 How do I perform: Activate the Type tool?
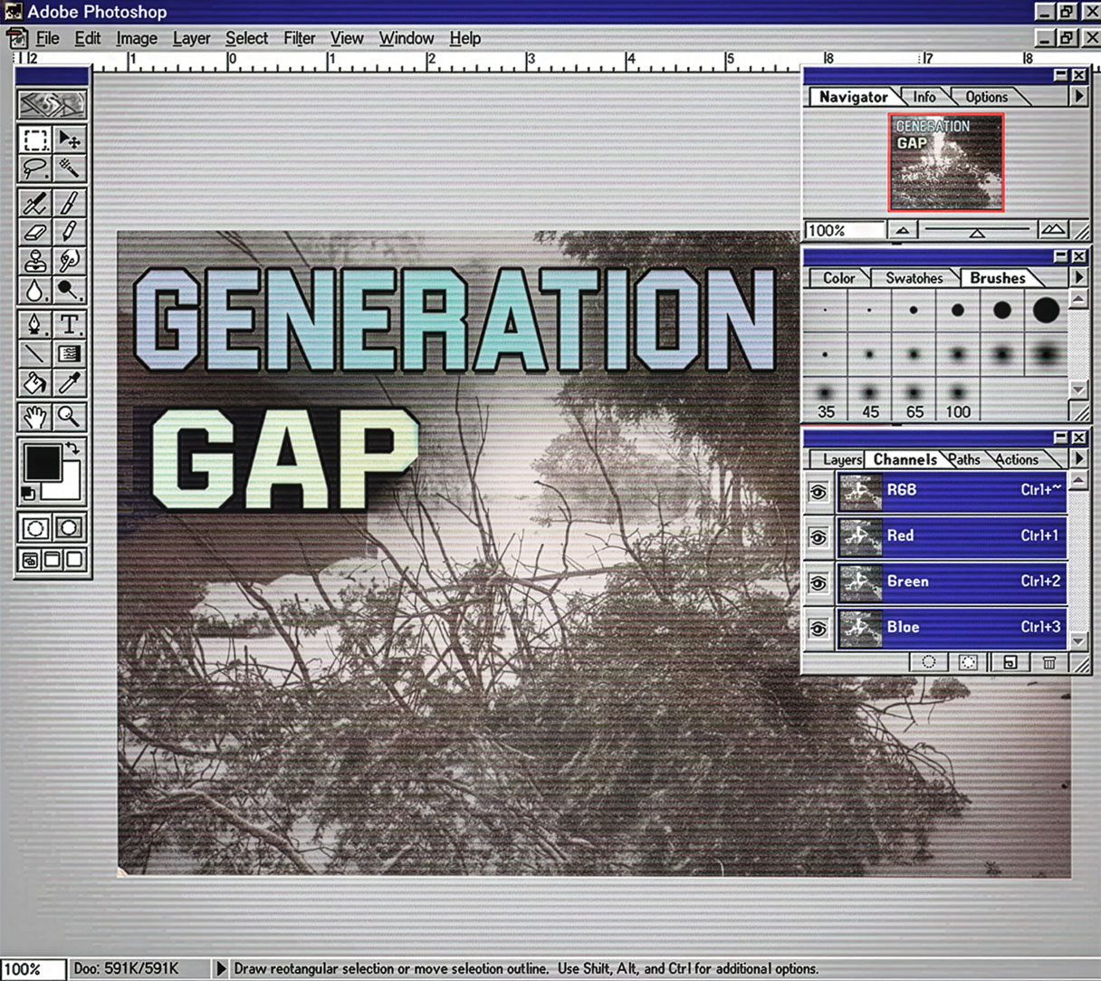click(x=69, y=323)
